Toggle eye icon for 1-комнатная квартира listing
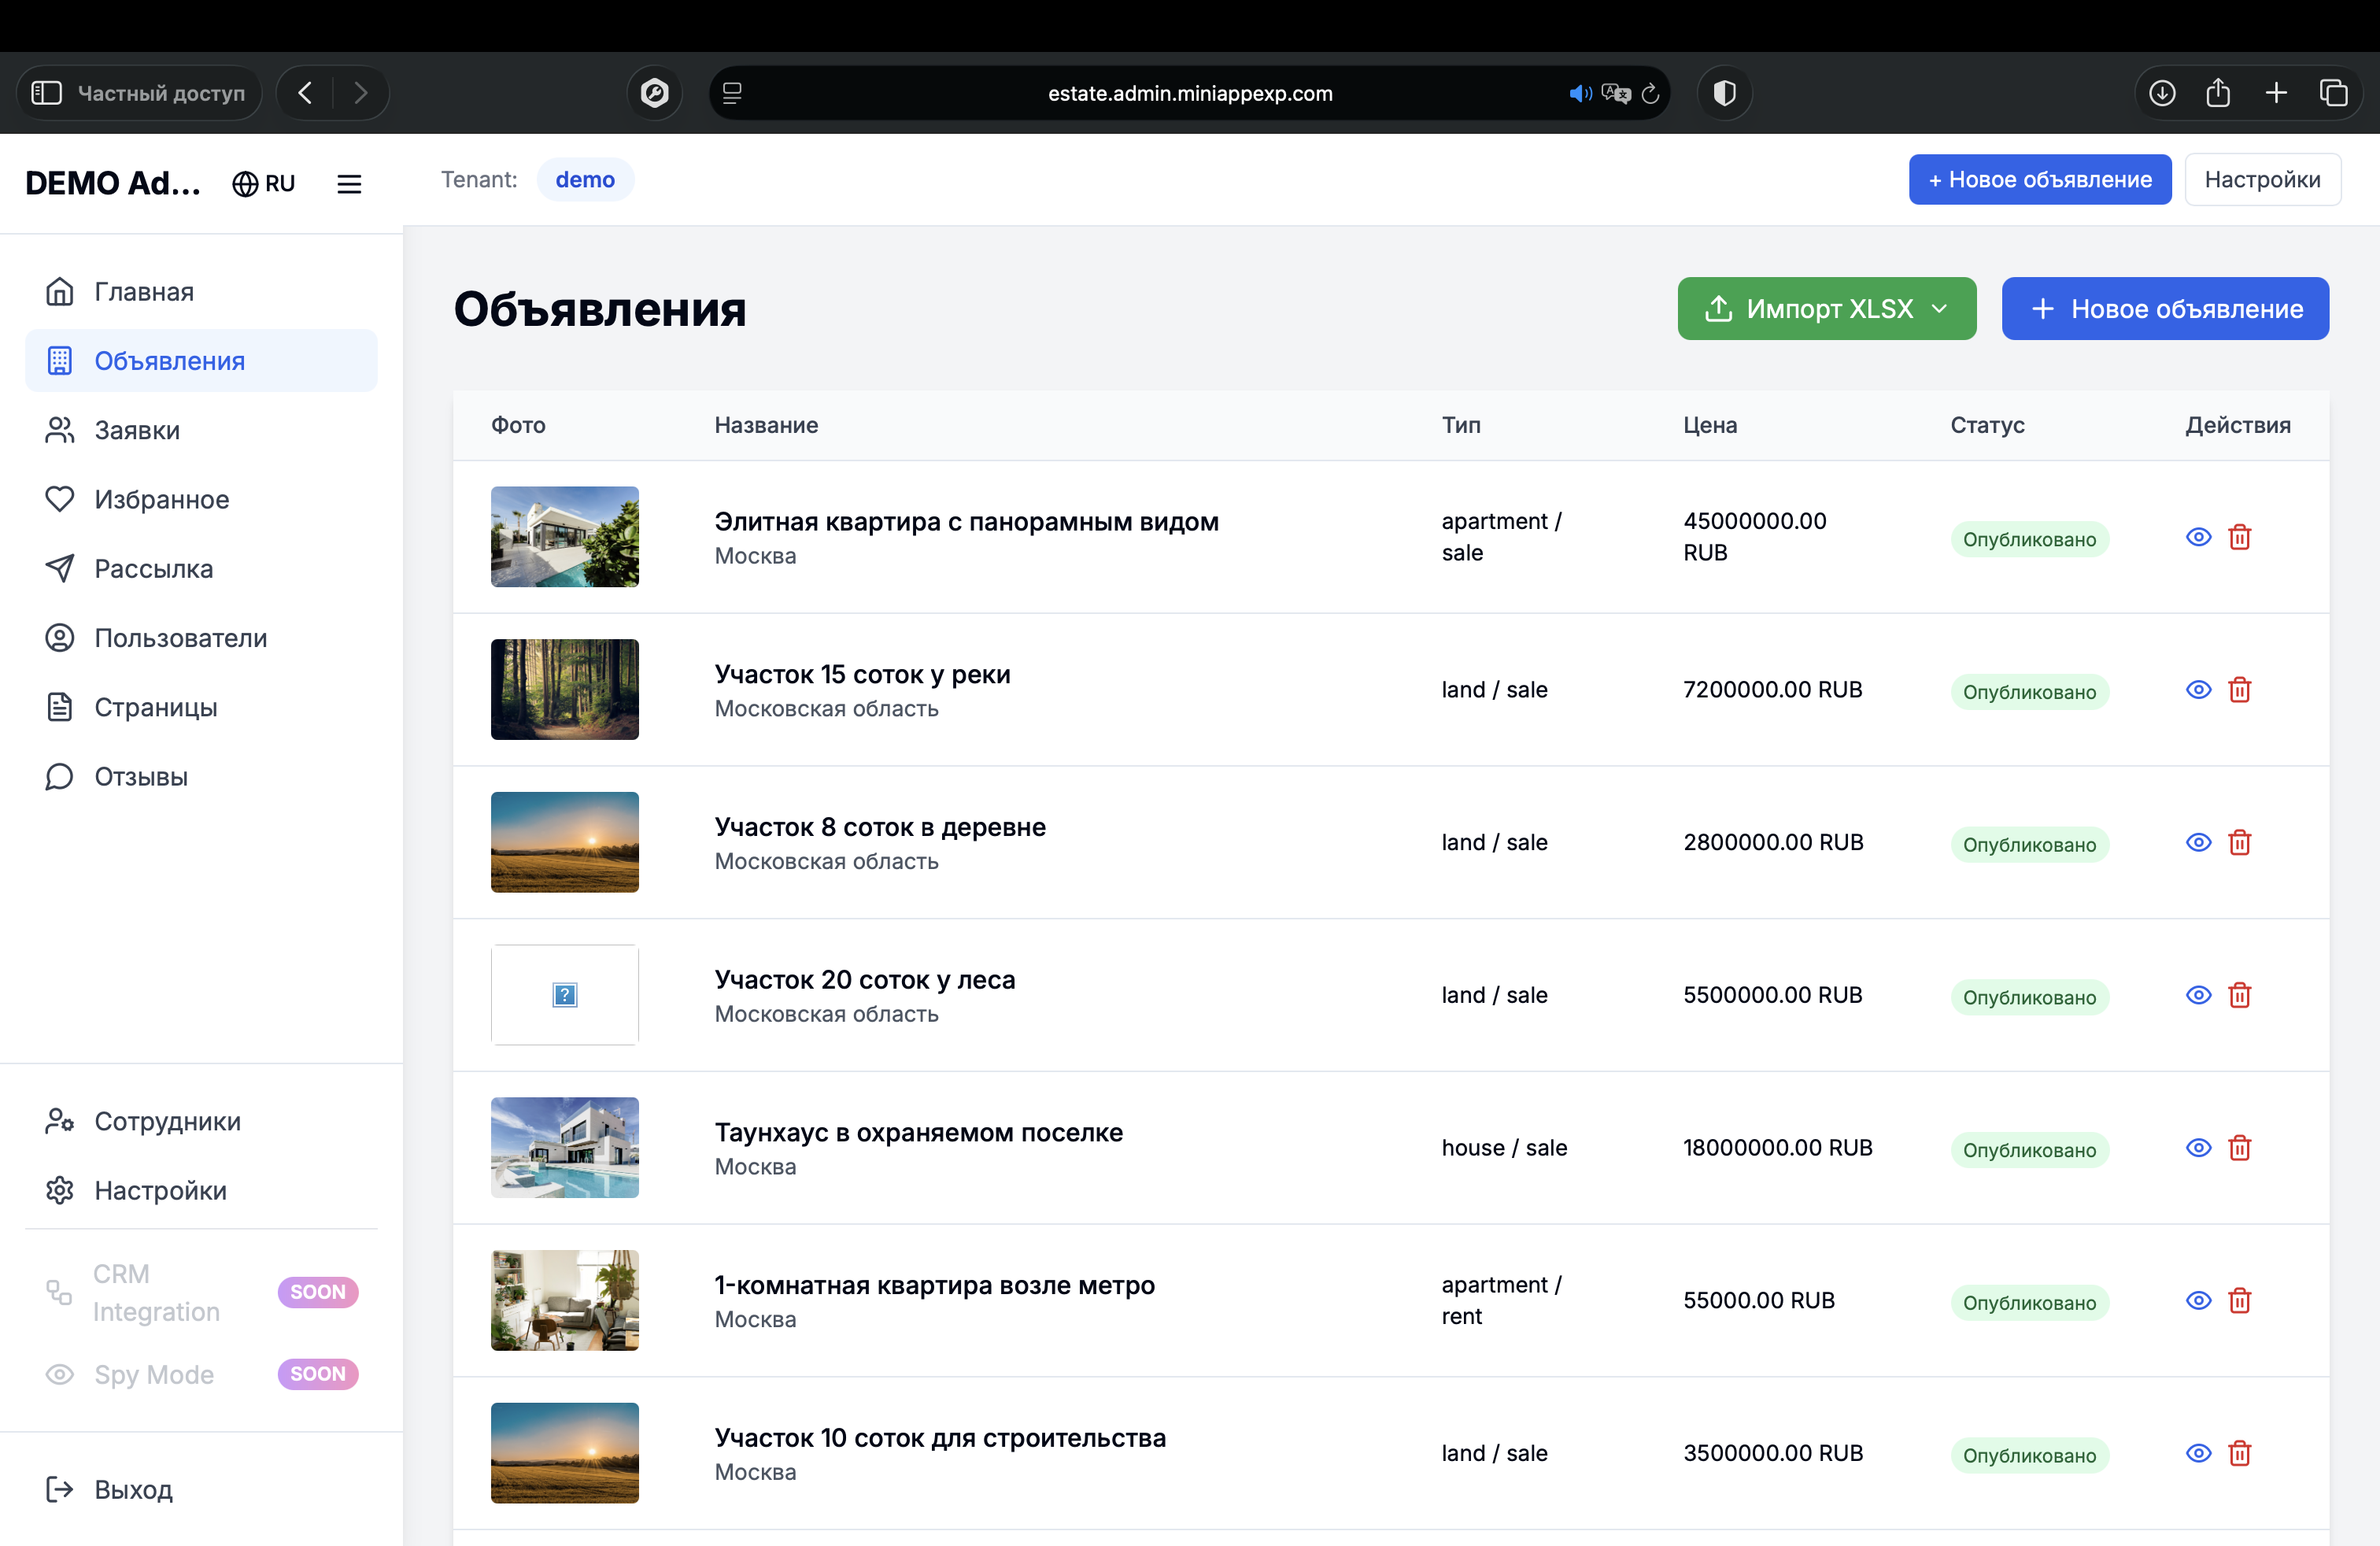The image size is (2380, 1546). click(x=2198, y=1300)
